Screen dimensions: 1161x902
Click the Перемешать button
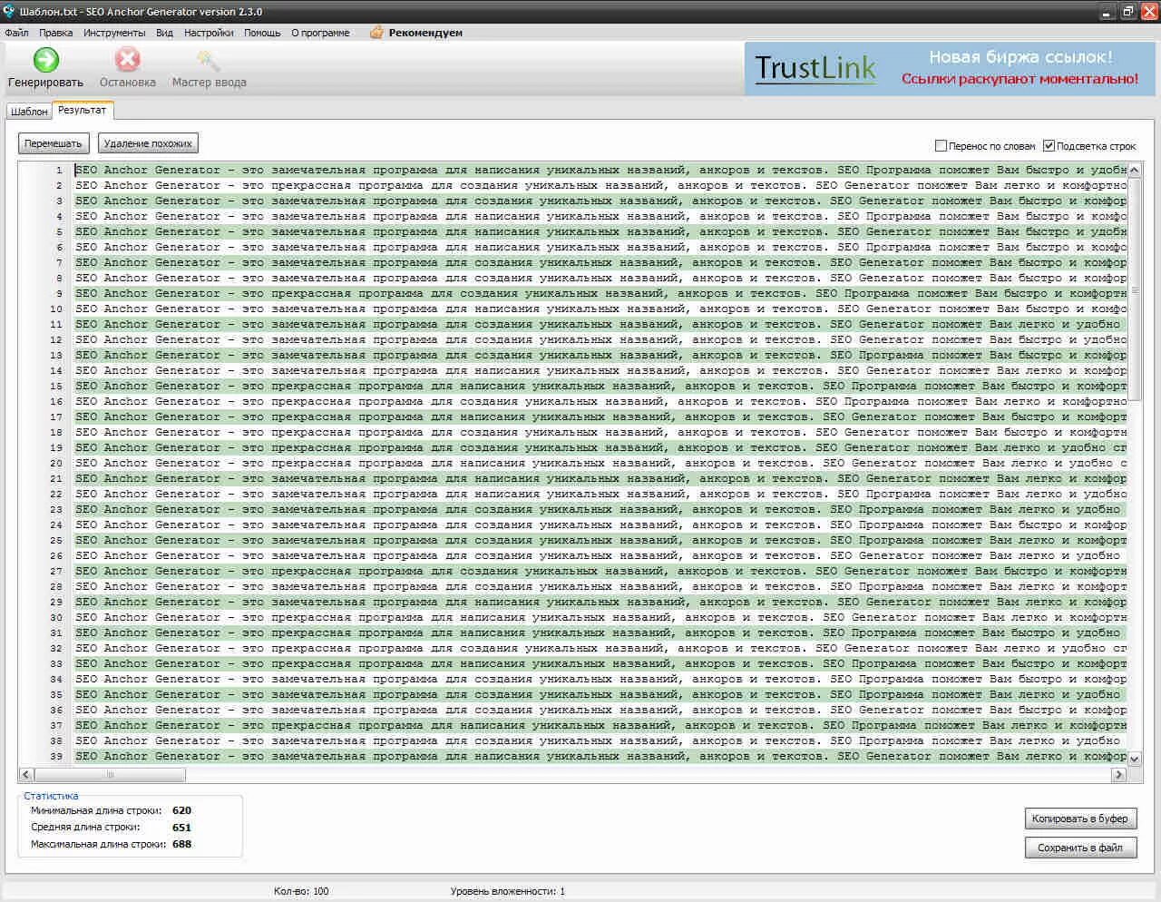[54, 143]
